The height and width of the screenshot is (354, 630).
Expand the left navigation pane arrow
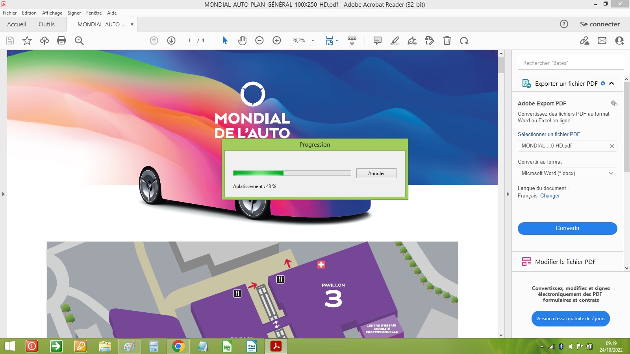pyautogui.click(x=3, y=194)
